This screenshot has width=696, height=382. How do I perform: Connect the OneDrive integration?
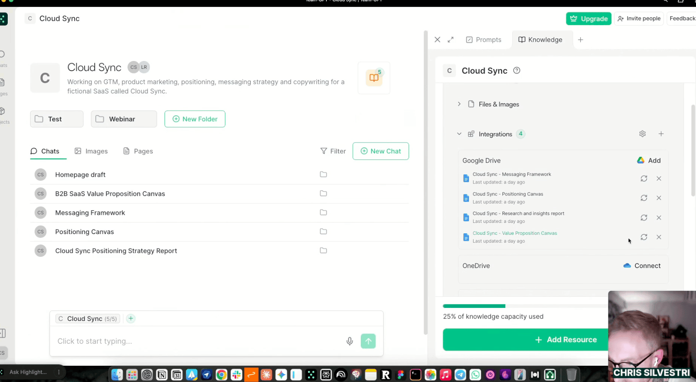click(642, 266)
